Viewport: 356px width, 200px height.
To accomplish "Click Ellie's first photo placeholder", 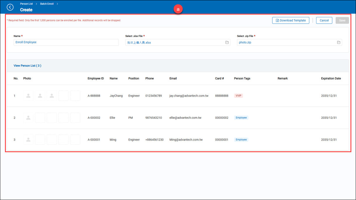I will pos(28,118).
